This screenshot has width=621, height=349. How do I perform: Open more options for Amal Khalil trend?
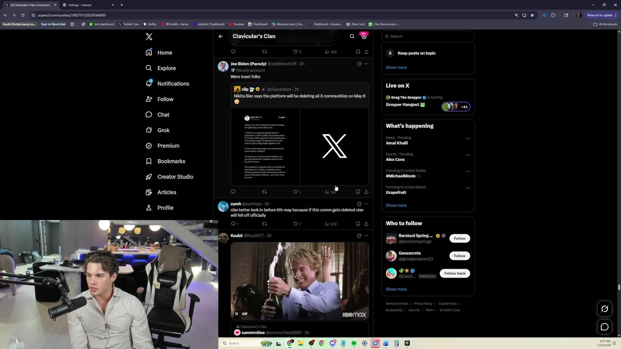[x=468, y=139]
